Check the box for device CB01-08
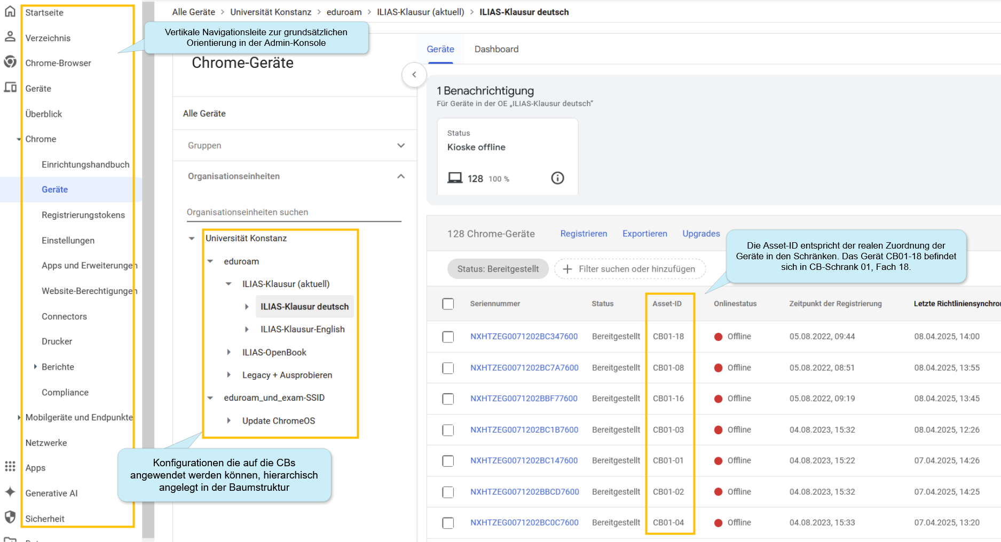The image size is (1001, 542). click(x=448, y=368)
